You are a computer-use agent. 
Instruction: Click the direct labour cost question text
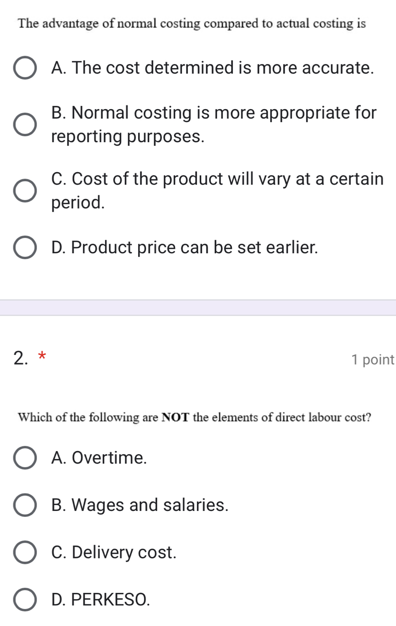pos(194,417)
